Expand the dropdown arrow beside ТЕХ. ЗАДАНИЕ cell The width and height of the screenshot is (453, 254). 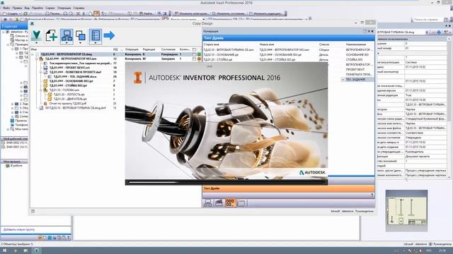click(343, 79)
